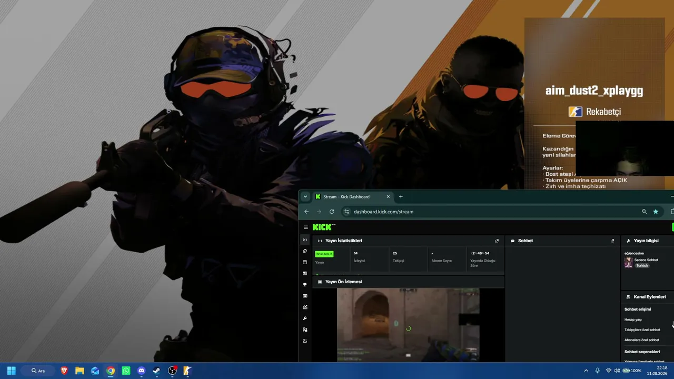Click the microphone icon in system tray

click(x=598, y=371)
